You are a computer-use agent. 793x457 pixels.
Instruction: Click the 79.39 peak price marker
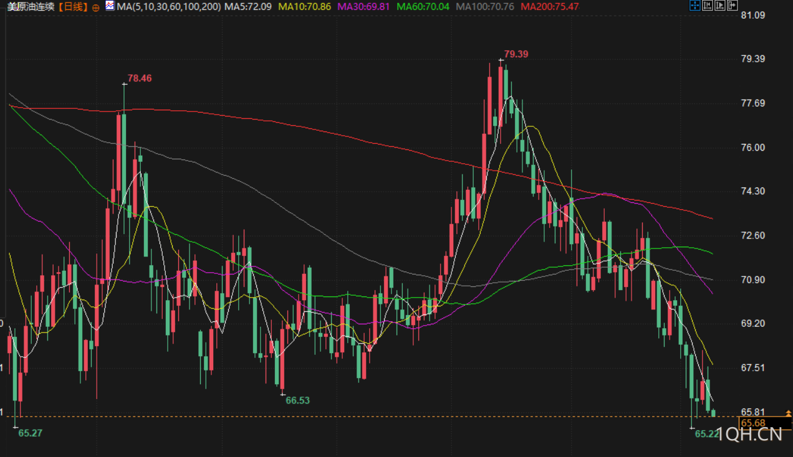[516, 54]
